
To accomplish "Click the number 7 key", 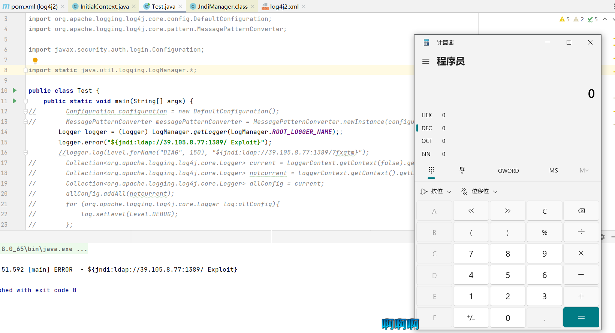I will (x=471, y=254).
